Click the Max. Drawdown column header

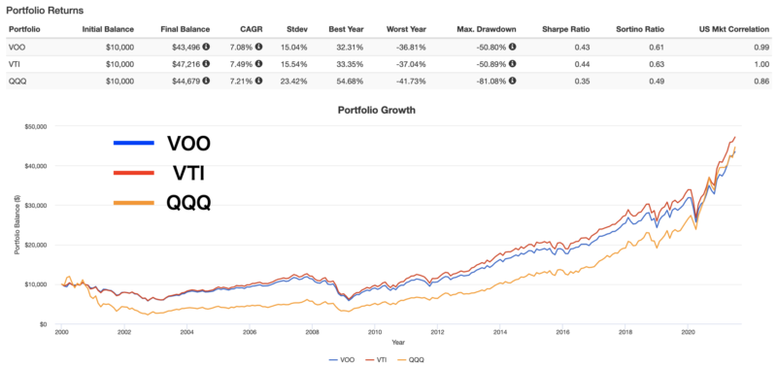click(x=487, y=29)
